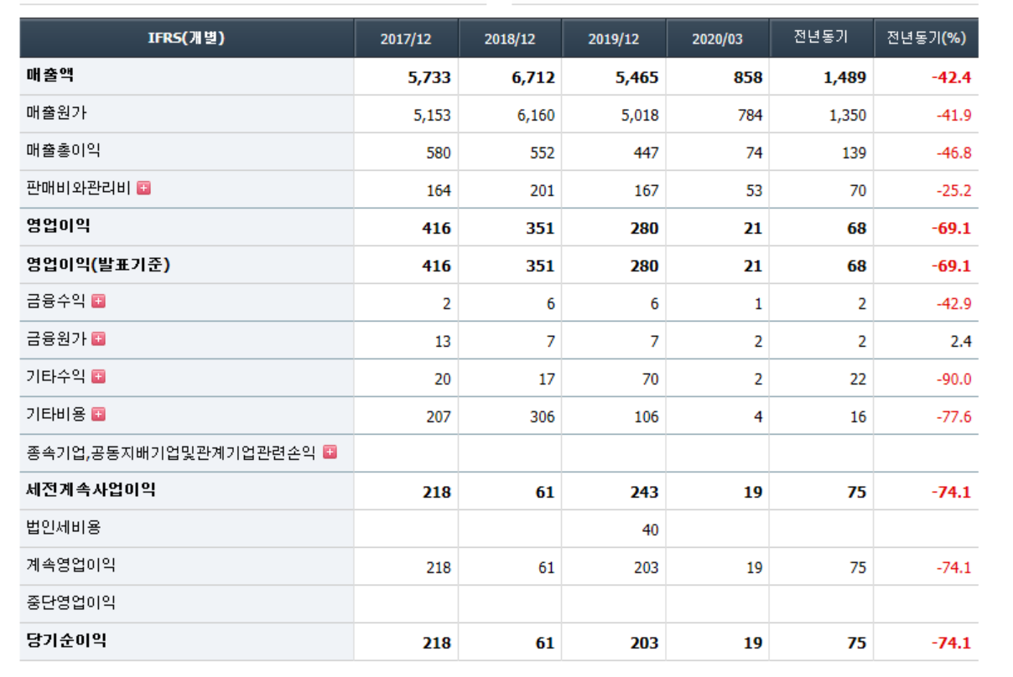Click the 계속영업이익 value 203

[x=646, y=568]
